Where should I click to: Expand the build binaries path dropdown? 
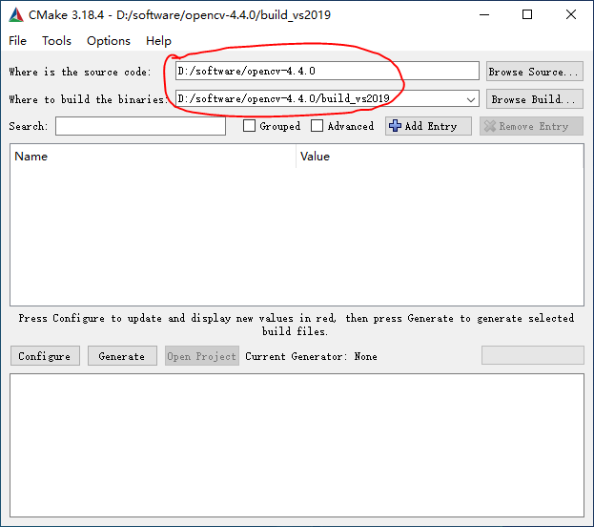[x=470, y=99]
